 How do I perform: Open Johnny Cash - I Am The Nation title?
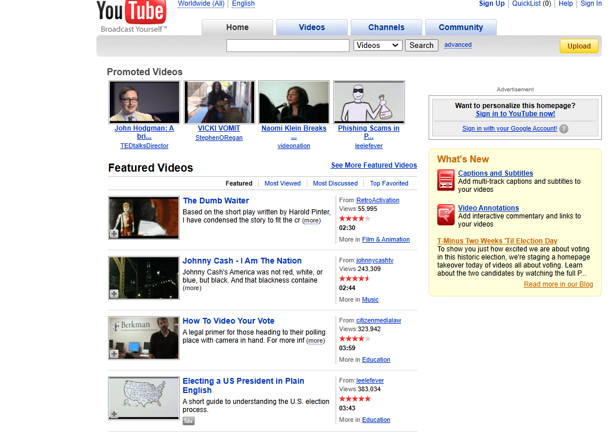[242, 261]
